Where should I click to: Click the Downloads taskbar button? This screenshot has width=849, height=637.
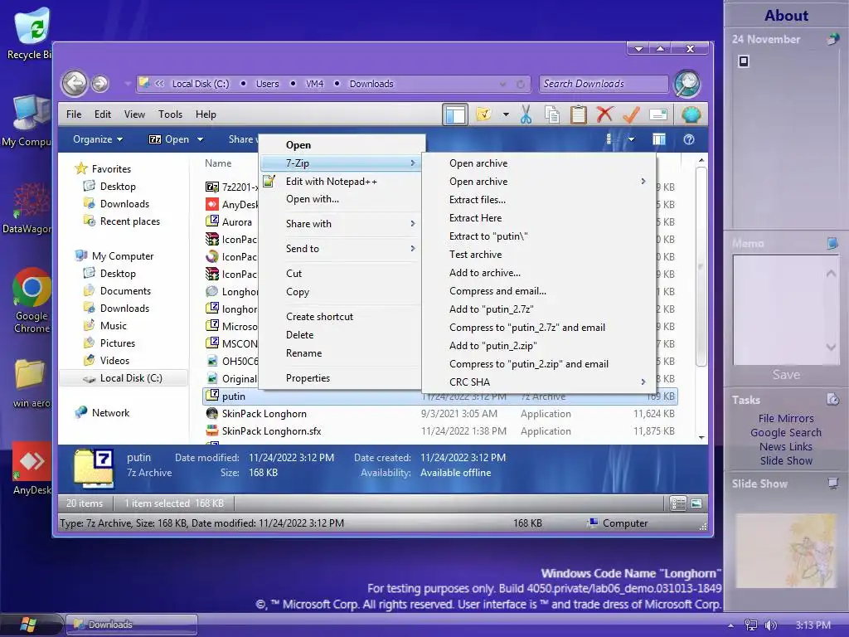tap(132, 625)
